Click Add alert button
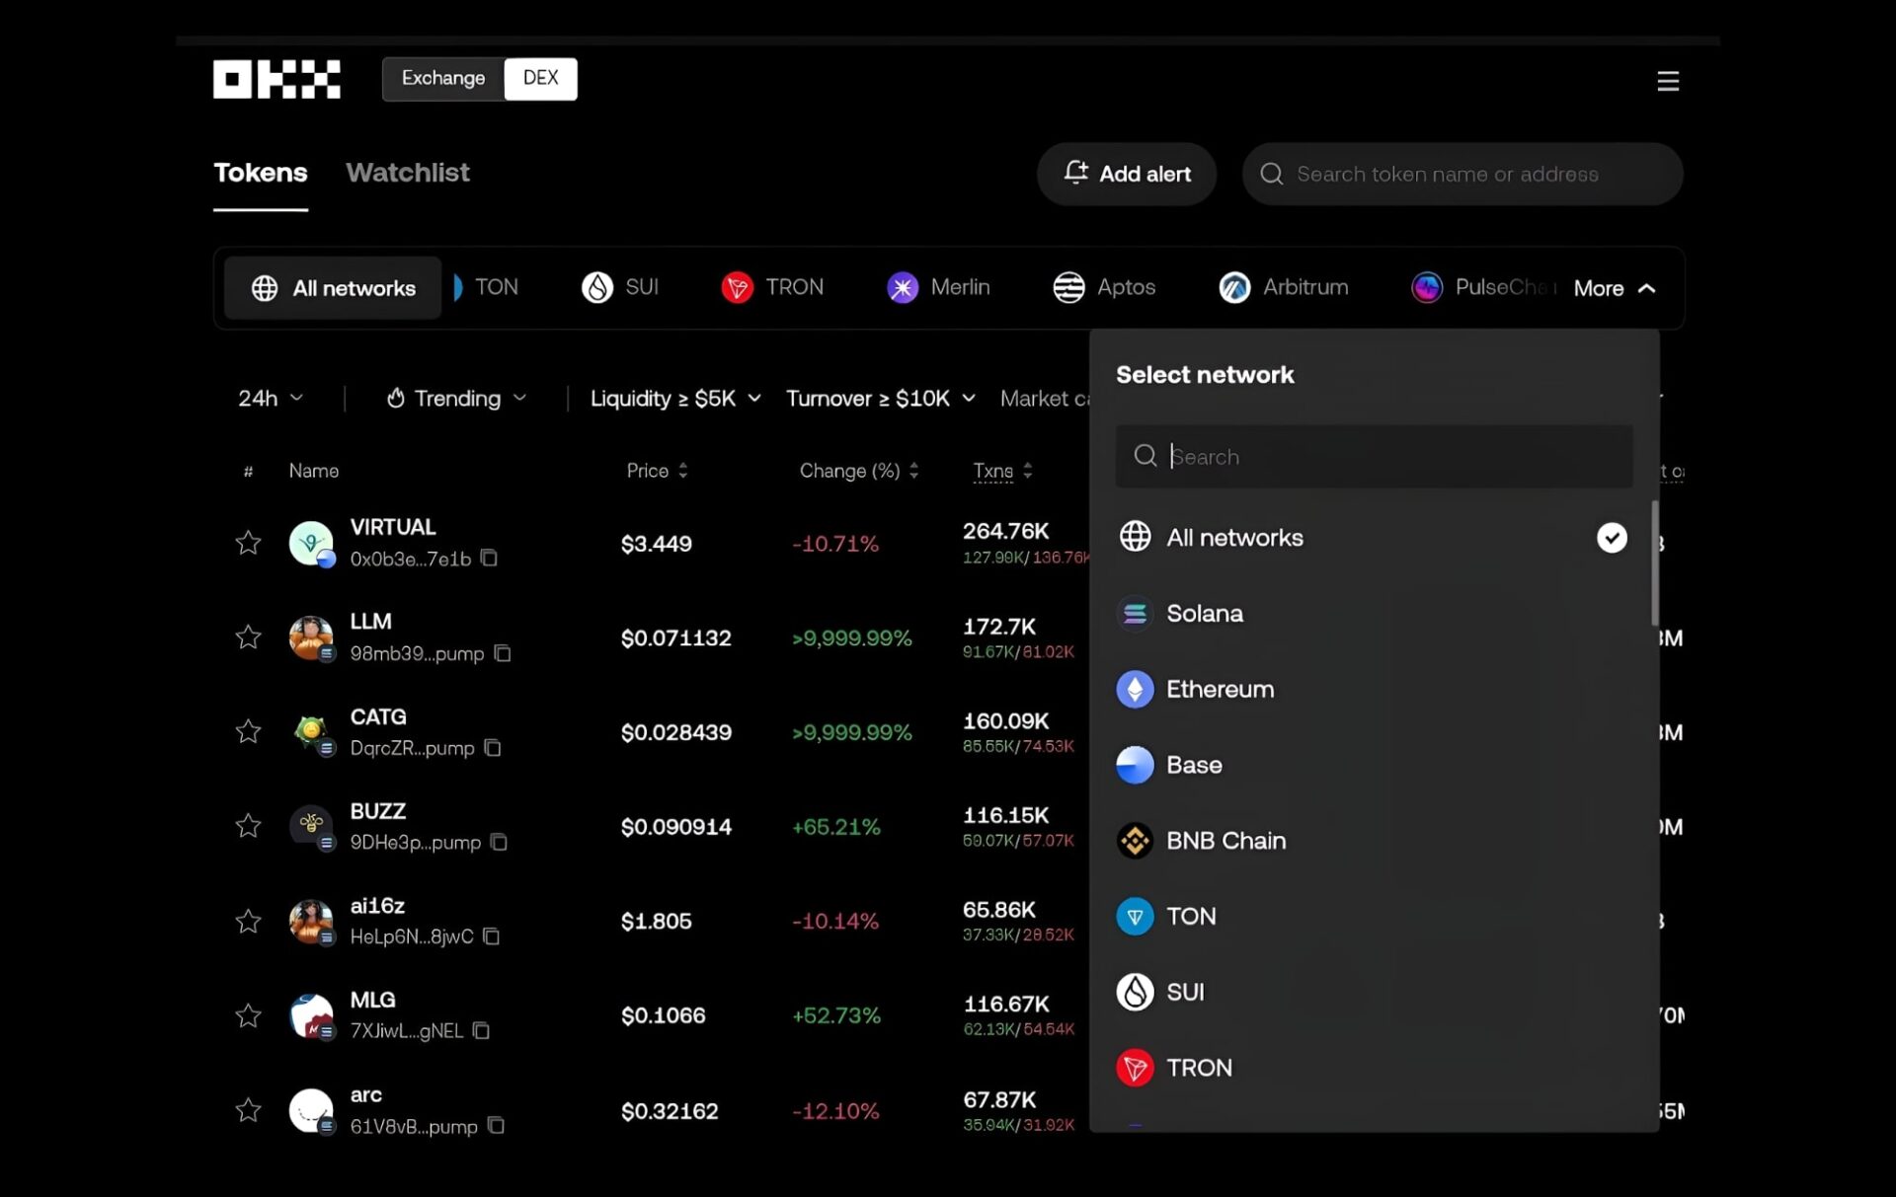Screen dimensions: 1896x1197 pos(1128,174)
